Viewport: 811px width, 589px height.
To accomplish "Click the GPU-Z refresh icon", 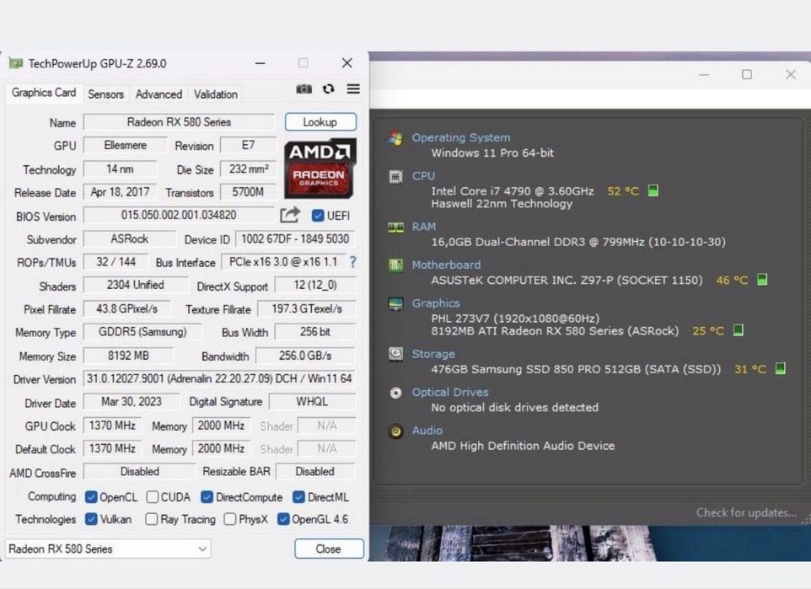I will click(329, 89).
